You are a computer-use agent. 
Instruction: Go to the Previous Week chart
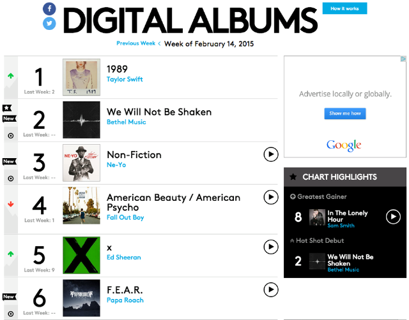(x=135, y=43)
